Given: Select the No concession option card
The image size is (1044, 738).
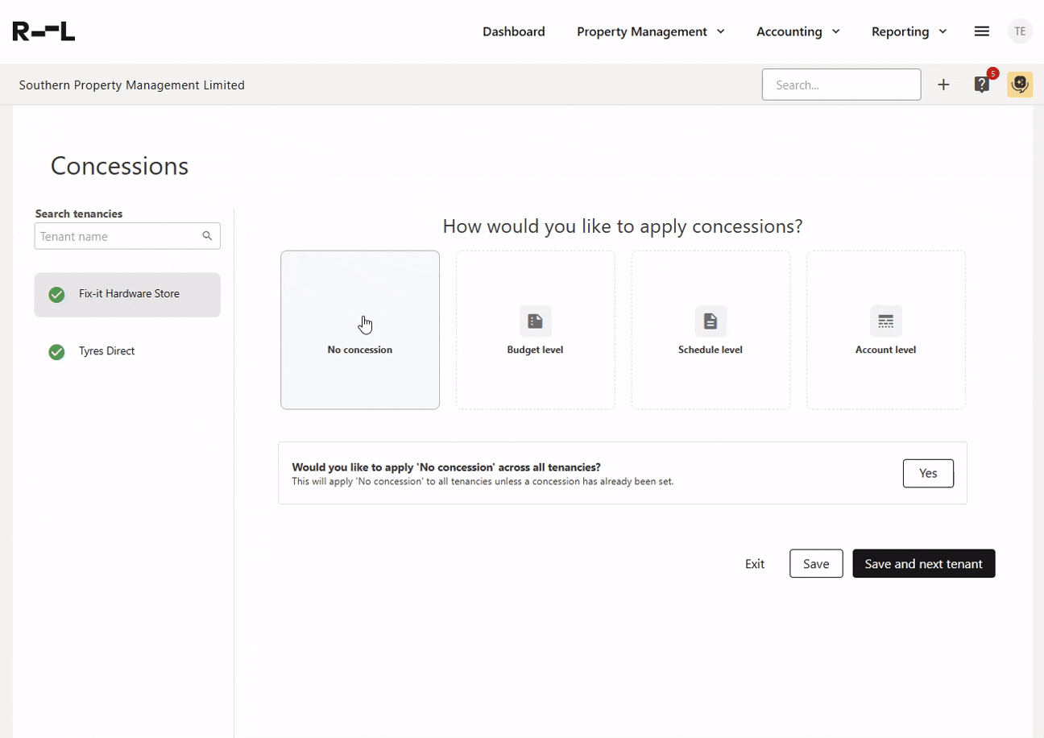Looking at the screenshot, I should [360, 330].
